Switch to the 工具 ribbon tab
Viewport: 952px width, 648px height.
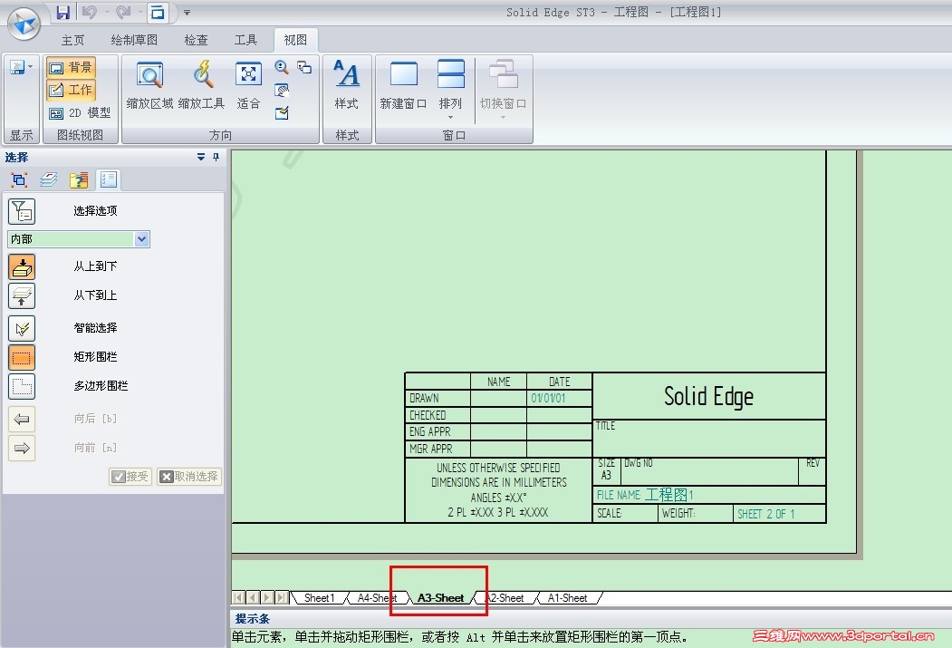point(245,40)
